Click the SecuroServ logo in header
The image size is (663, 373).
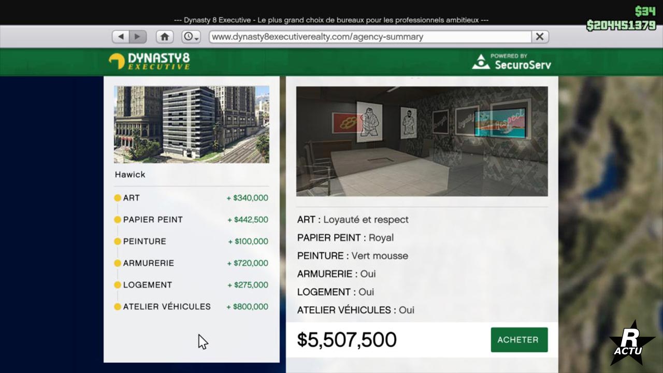coord(512,62)
